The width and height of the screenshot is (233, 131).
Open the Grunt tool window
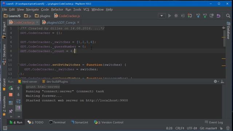pyautogui.click(x=4, y=84)
